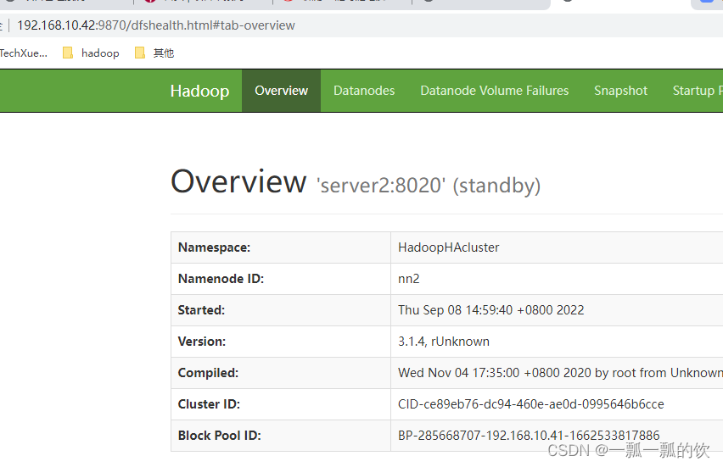Viewport: 723px width, 467px height.
Task: Click the 'server2:8020' (standby) subtitle
Action: (429, 186)
